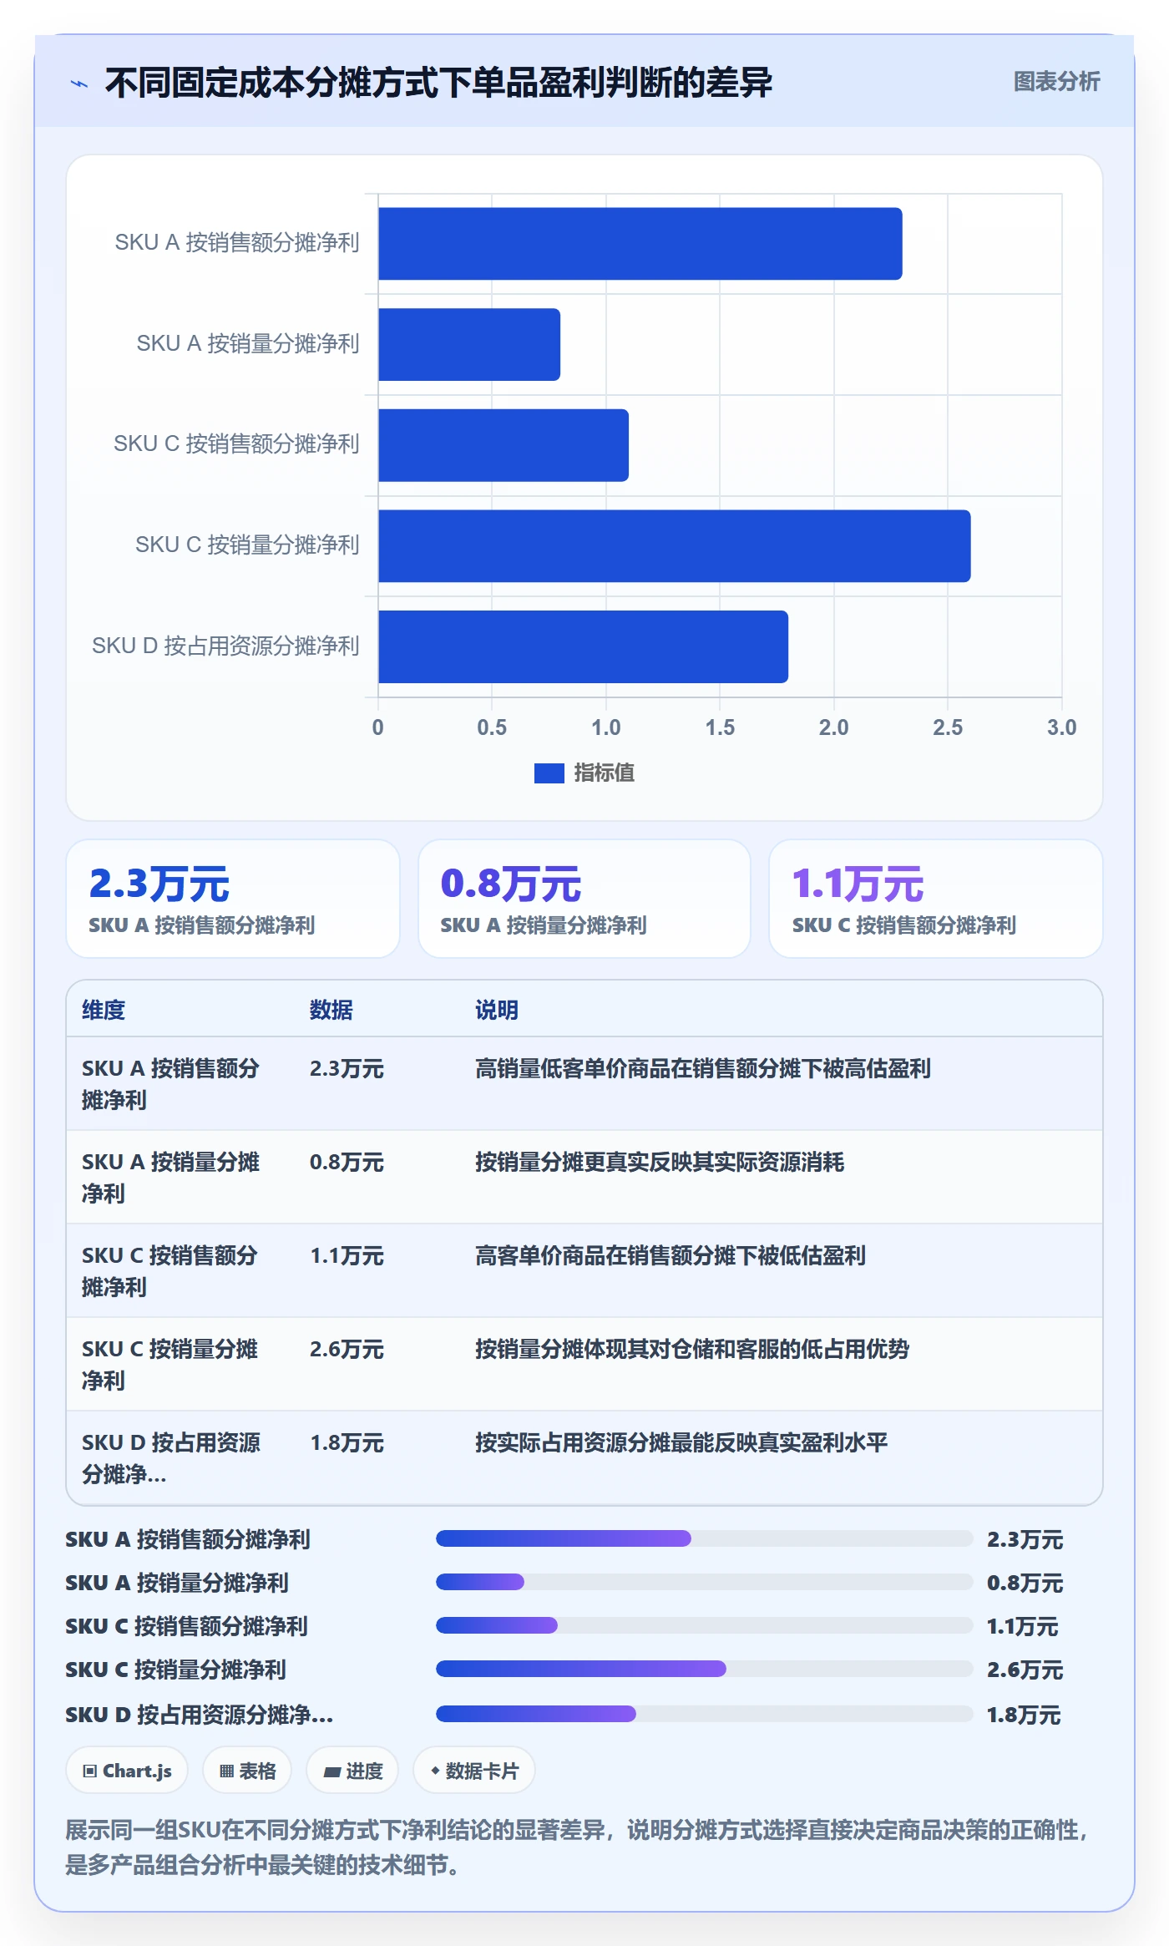The image size is (1169, 1946).
Task: Click table cell 2.6万元
Action: [347, 1350]
